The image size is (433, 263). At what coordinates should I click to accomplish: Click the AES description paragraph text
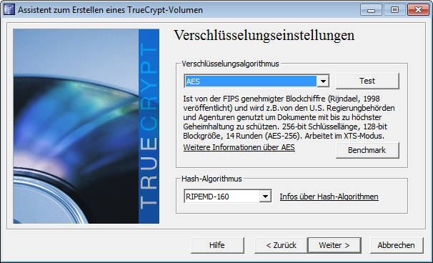[289, 117]
